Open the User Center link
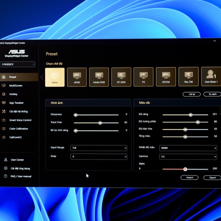 [x=17, y=160]
